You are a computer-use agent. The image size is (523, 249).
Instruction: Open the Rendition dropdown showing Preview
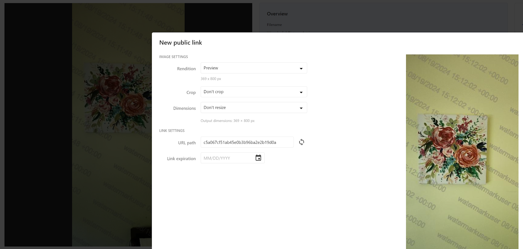point(254,68)
